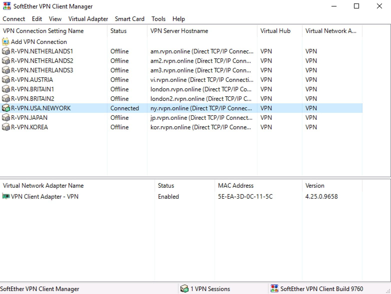Click the london.rvpn.online hostname cell

coord(201,89)
